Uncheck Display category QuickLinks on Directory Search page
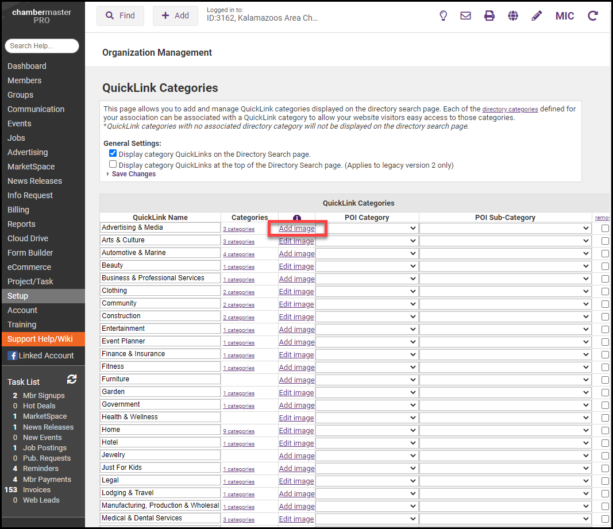This screenshot has height=529, width=613. pyautogui.click(x=113, y=154)
